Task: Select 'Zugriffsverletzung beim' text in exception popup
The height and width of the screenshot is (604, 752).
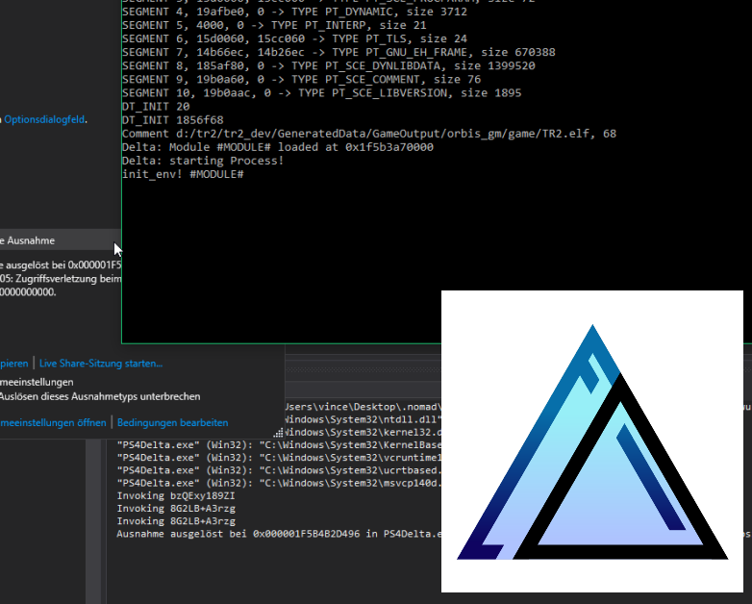Action: pos(67,278)
